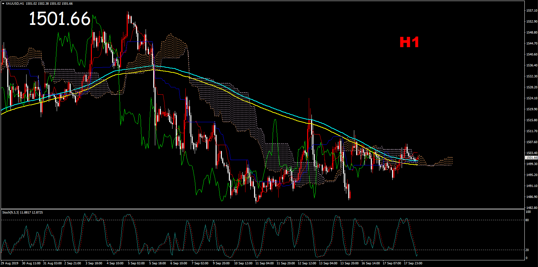The width and height of the screenshot is (538, 267).
Task: Click the 12 Sep 12:00 time label
Action: 307,263
